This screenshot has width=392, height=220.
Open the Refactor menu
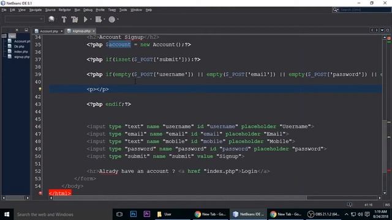tap(65, 10)
